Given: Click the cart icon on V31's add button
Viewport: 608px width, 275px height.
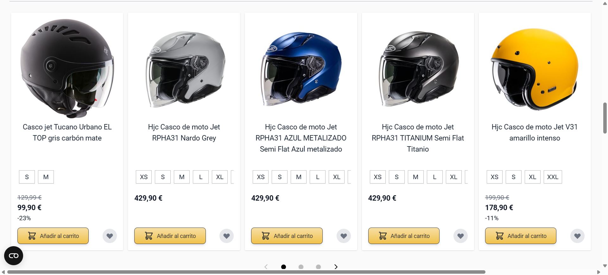Looking at the screenshot, I should pyautogui.click(x=499, y=235).
